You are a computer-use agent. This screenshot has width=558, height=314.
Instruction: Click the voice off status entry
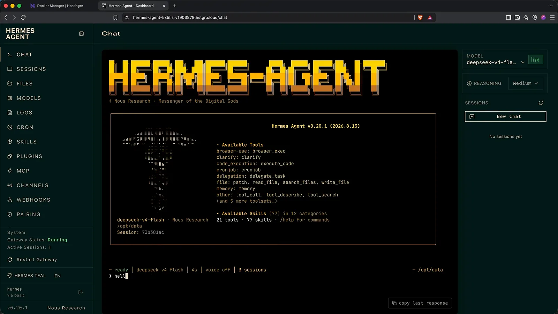218,270
